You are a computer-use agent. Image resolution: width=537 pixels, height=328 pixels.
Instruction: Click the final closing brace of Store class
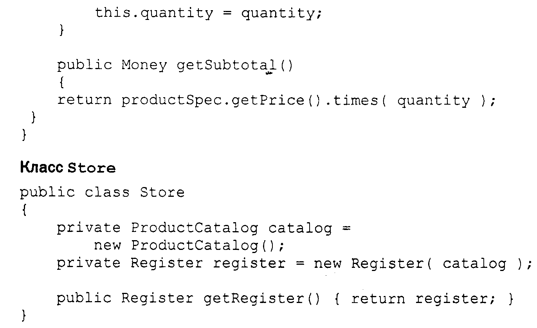coord(24,316)
